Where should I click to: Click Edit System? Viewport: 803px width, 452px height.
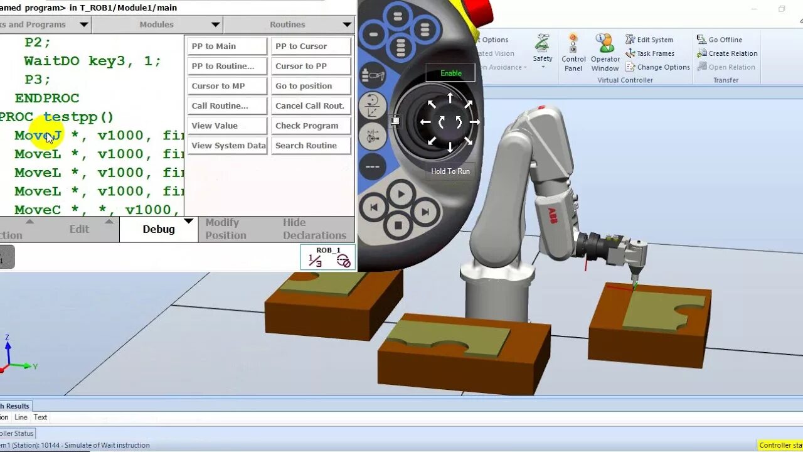(x=649, y=40)
